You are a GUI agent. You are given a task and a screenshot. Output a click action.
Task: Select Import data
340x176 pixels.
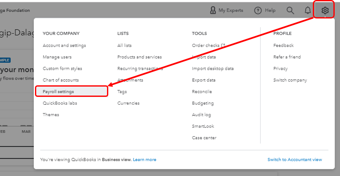(204, 57)
